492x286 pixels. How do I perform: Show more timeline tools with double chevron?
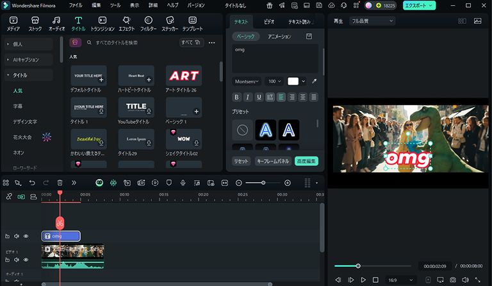74,183
